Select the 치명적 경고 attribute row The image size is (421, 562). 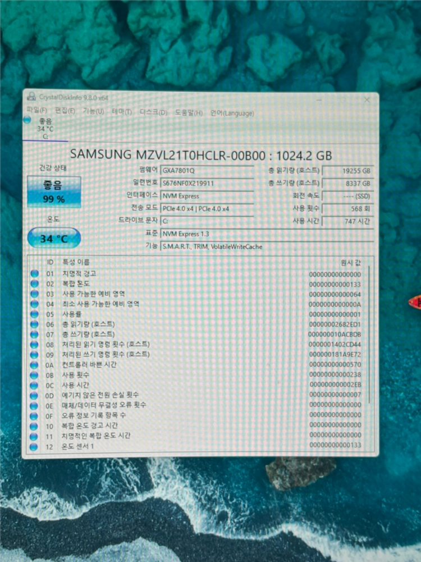click(x=196, y=274)
